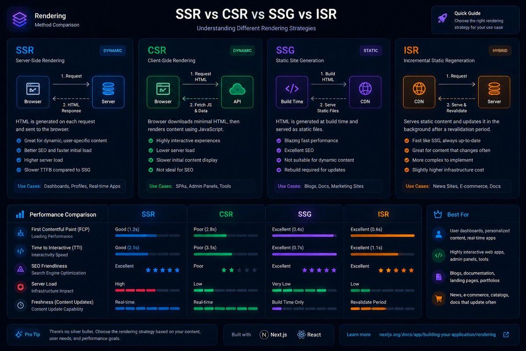Click the ISR Server database icon
The image size is (526, 351).
[494, 88]
